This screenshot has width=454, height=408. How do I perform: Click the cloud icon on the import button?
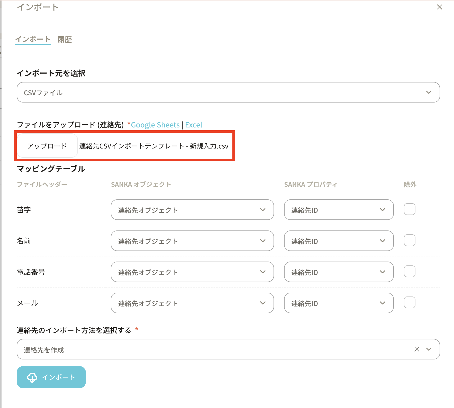click(32, 377)
